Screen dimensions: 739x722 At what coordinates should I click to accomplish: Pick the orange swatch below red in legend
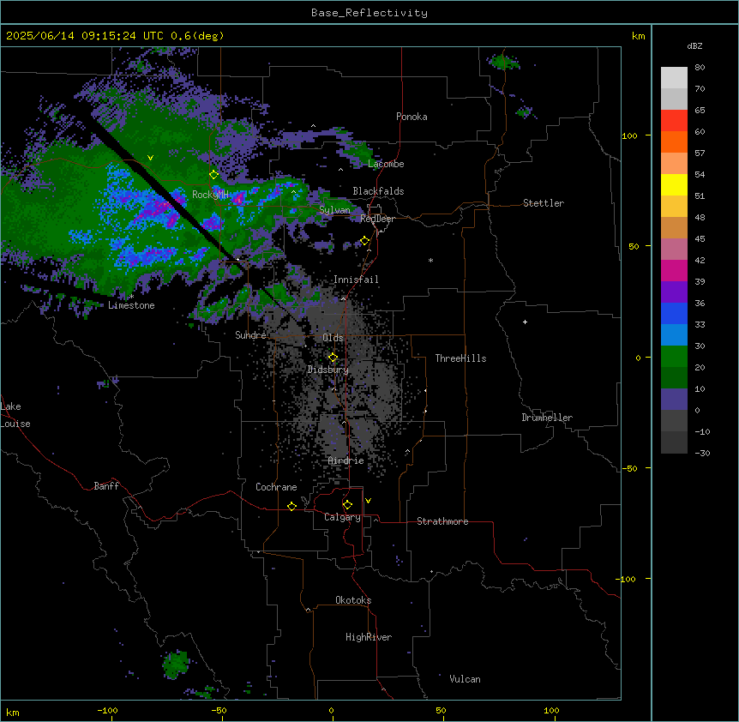674,141
